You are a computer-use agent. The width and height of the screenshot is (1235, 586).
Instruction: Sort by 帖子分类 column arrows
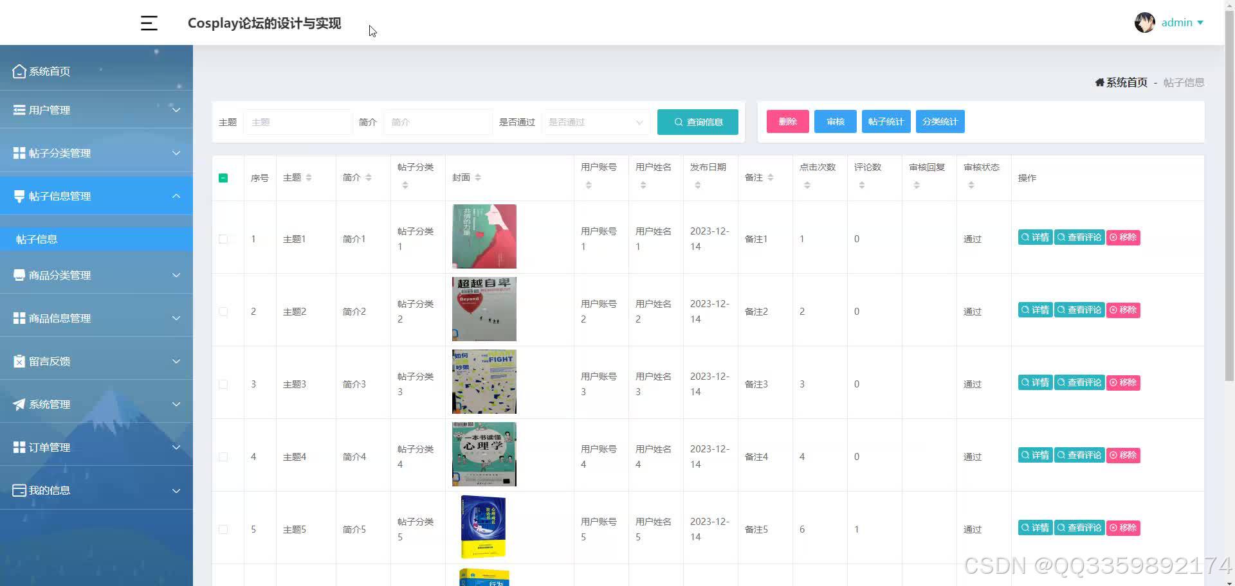(405, 185)
